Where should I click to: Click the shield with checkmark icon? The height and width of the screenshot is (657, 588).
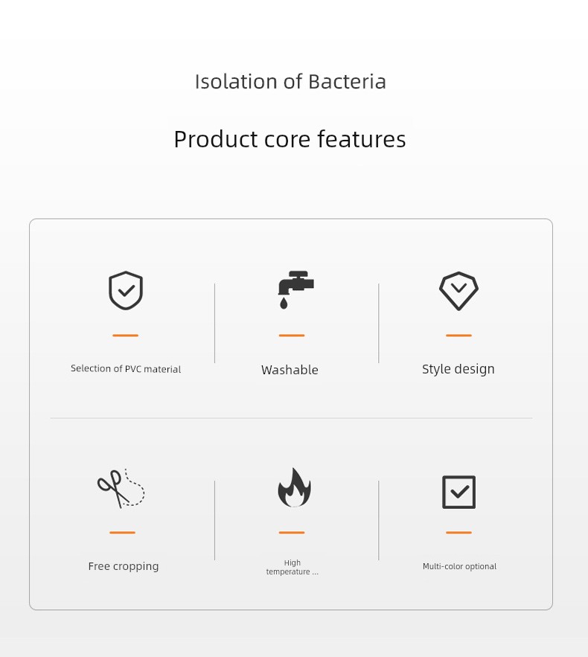[126, 290]
